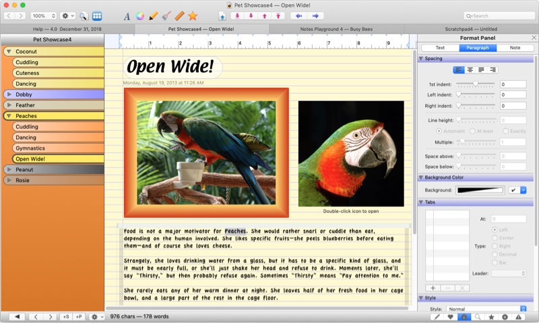539x323 pixels.
Task: Go forward with toolbar forward chevron
Action: tap(21, 16)
